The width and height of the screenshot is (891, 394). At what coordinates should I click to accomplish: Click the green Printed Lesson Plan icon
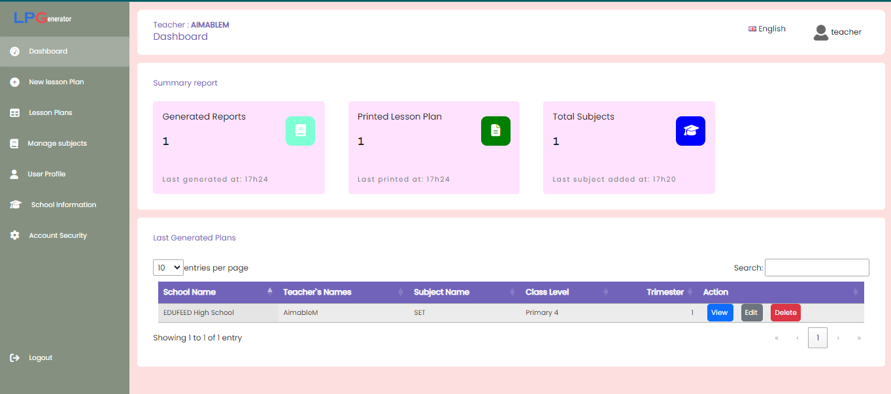[496, 131]
